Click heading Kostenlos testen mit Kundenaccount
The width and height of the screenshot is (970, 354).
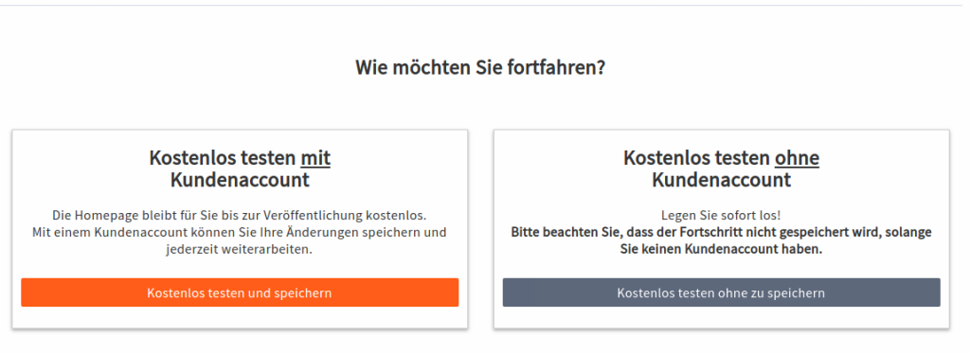coord(240,168)
